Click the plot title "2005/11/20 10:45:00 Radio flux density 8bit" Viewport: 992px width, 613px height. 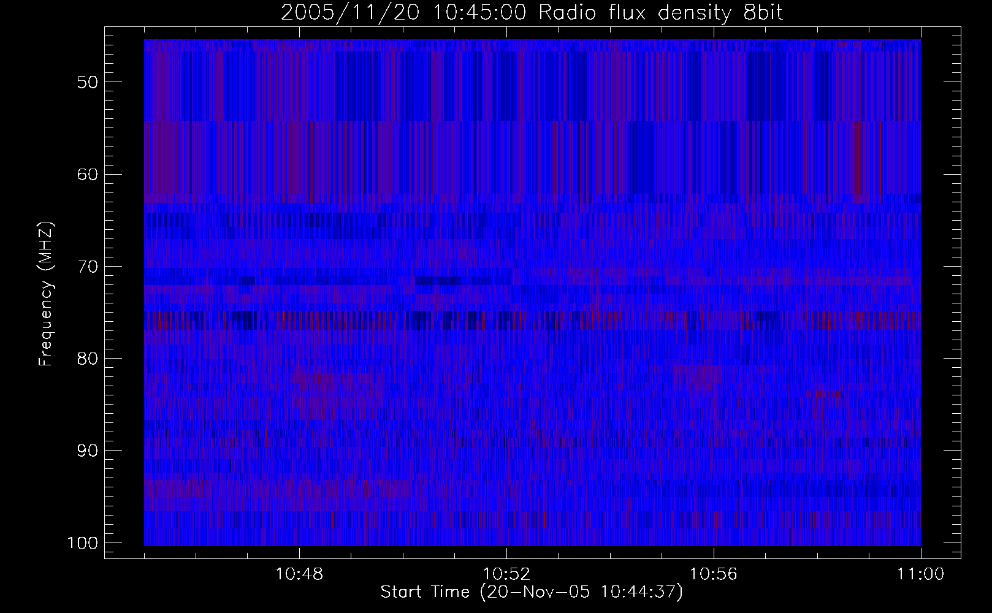532,13
